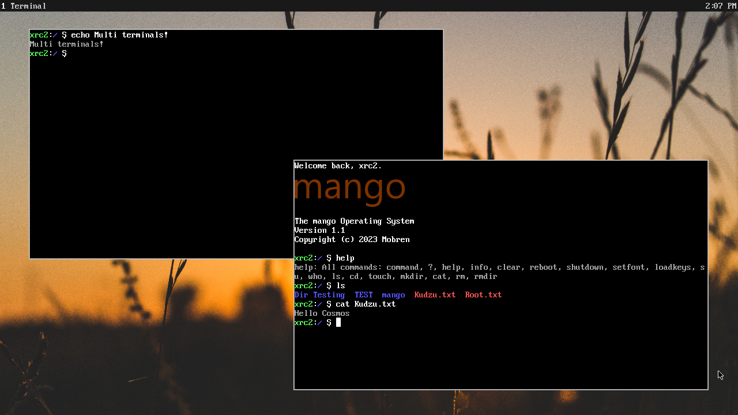Image resolution: width=738 pixels, height=415 pixels.
Task: Click the Hello Cosmos output line
Action: [322, 313]
